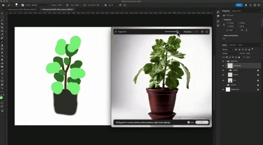Click the New leaves layer thumbnail
Screen dimensions: 263x145
[x=230, y=66]
